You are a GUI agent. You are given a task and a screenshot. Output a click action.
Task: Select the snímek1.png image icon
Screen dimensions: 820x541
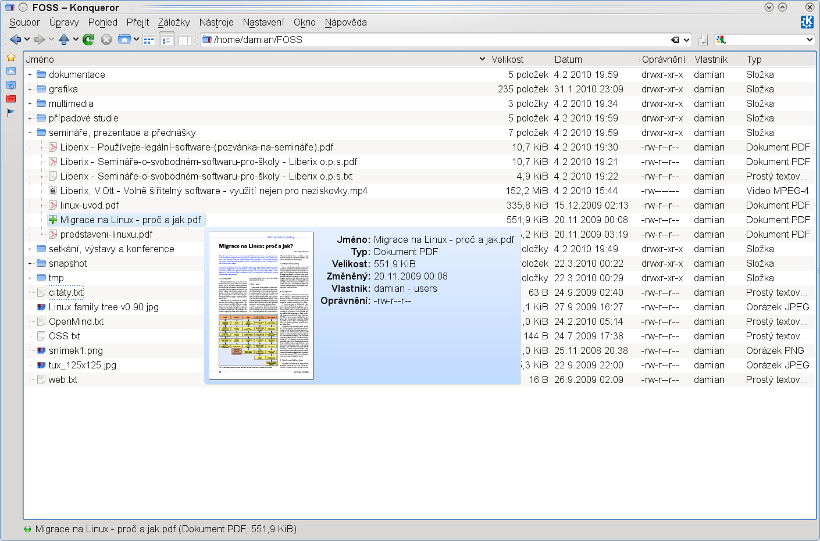click(41, 350)
